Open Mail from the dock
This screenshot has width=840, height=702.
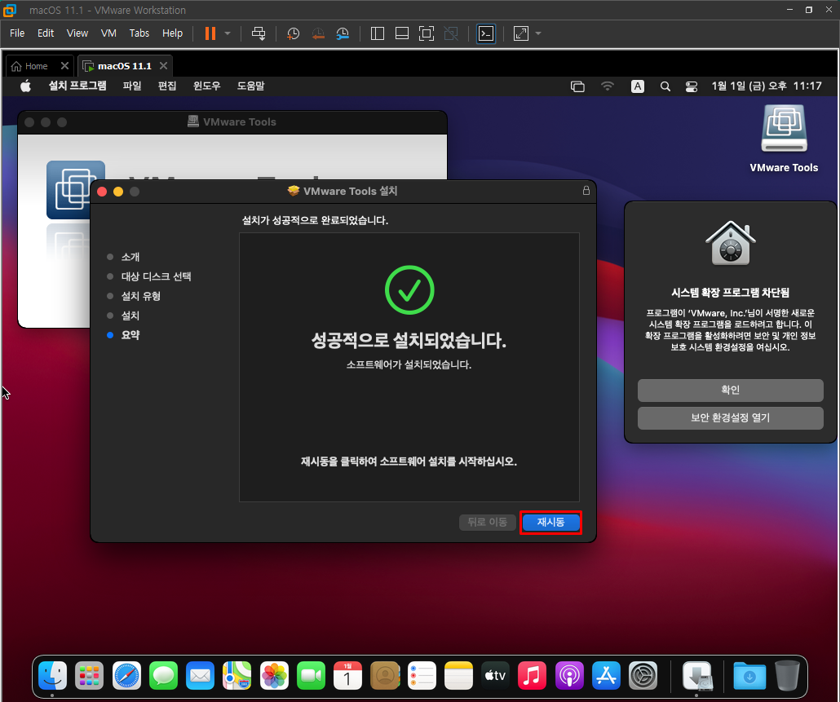pyautogui.click(x=201, y=676)
